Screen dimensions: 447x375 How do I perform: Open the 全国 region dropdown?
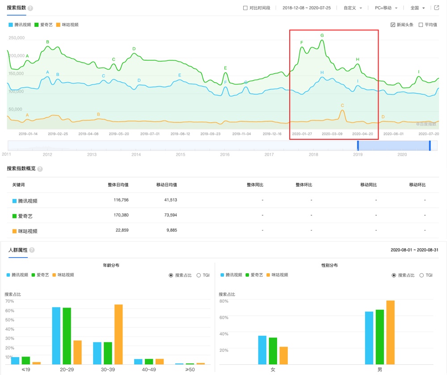[x=417, y=8]
